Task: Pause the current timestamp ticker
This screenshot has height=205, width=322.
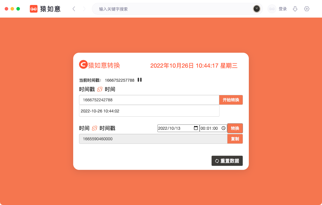Action: coord(140,80)
